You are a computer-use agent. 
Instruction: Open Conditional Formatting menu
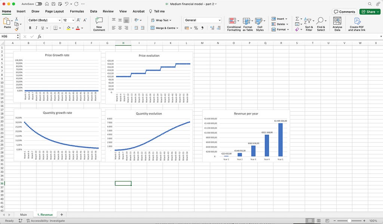[x=234, y=24]
